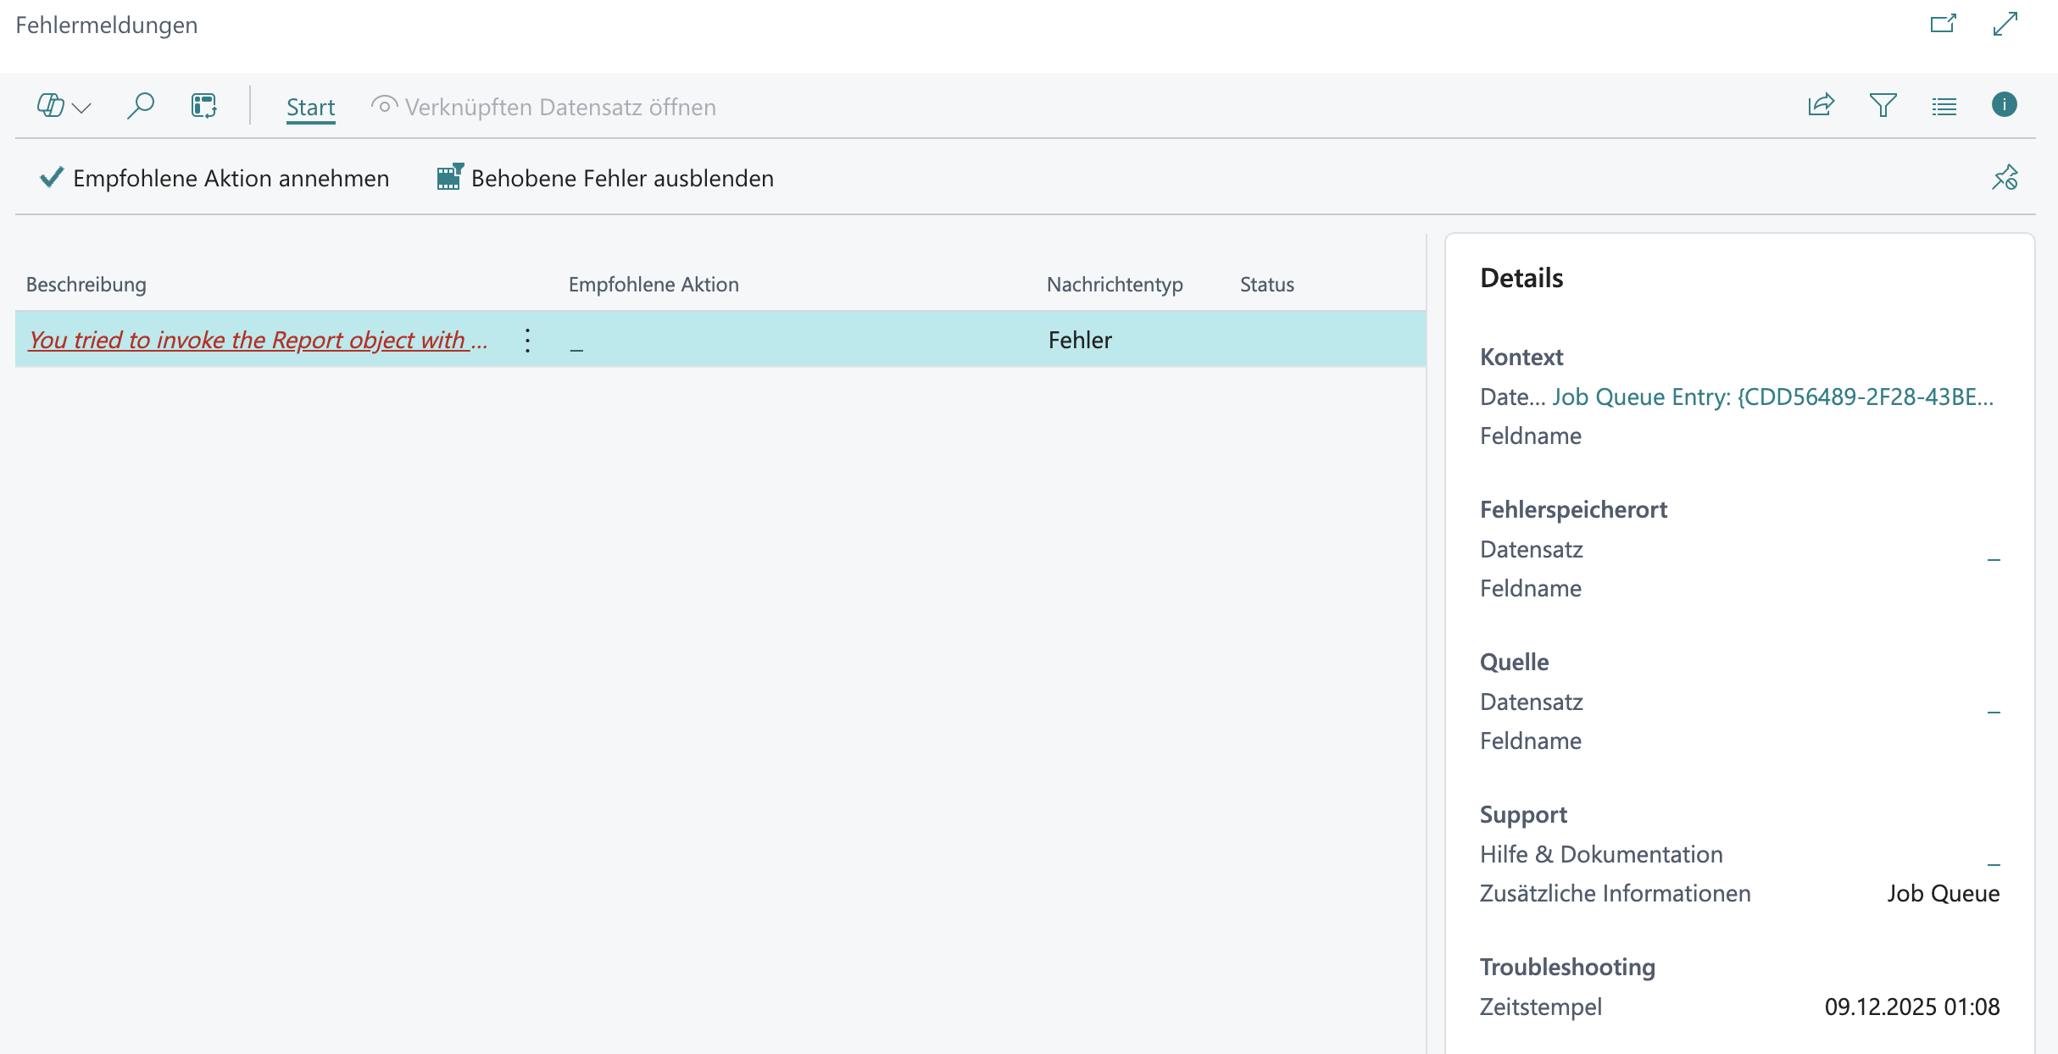Viewport: 2058px width, 1054px height.
Task: Click Feldname under Kontext
Action: [1531, 435]
